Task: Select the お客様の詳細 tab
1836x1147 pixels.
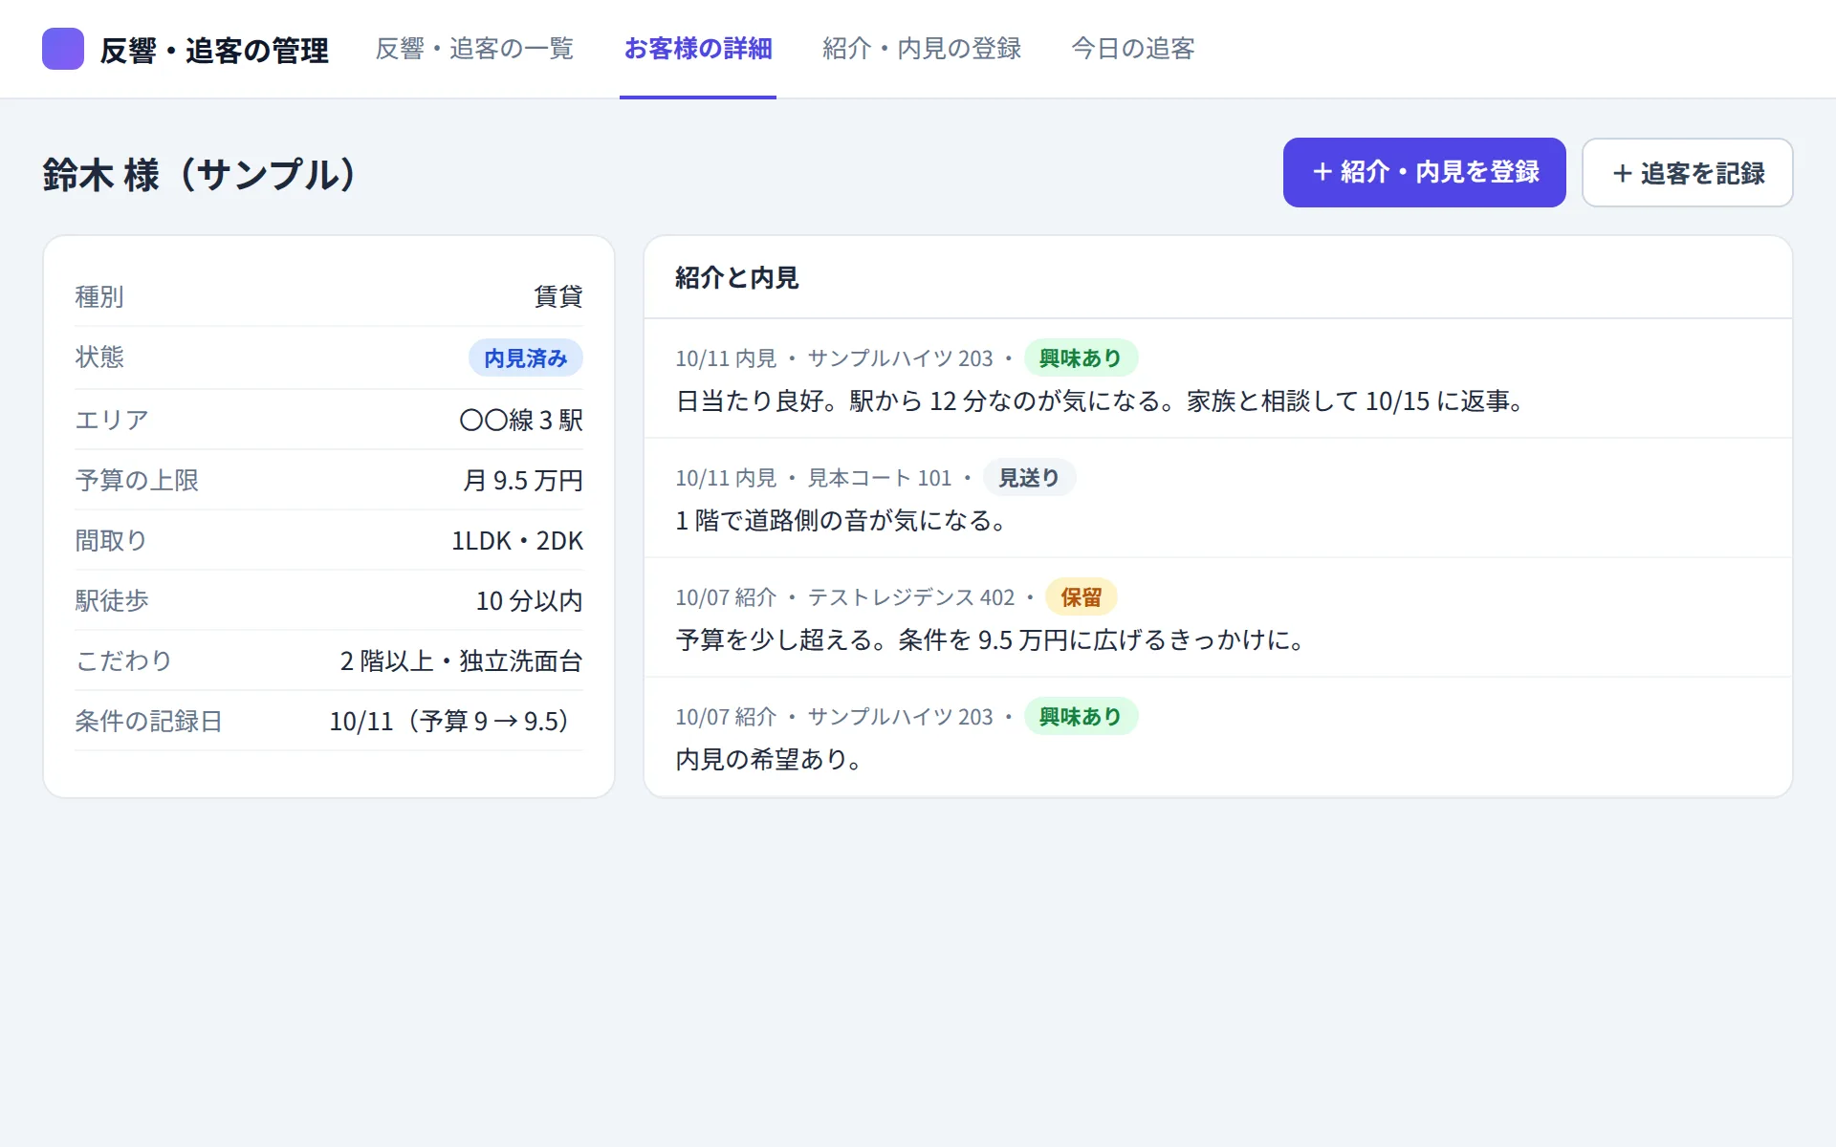Action: click(698, 49)
